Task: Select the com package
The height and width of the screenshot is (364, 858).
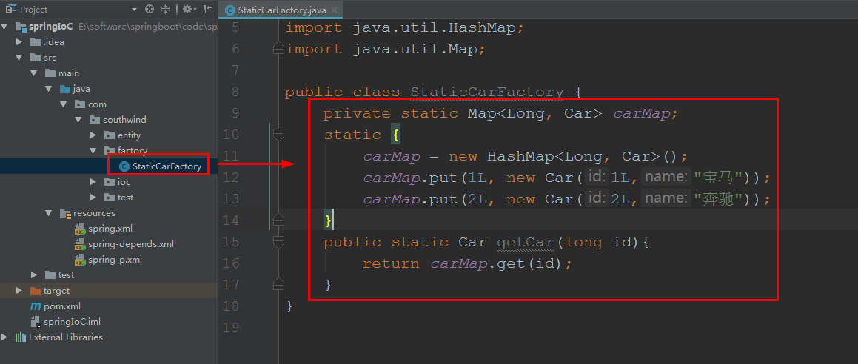Action: pyautogui.click(x=98, y=104)
